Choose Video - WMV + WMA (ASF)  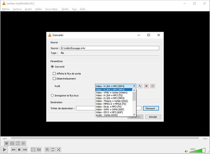[x=114, y=109]
